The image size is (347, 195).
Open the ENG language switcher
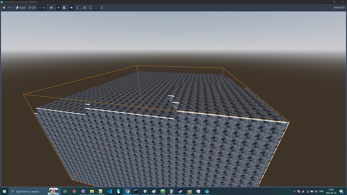321,191
